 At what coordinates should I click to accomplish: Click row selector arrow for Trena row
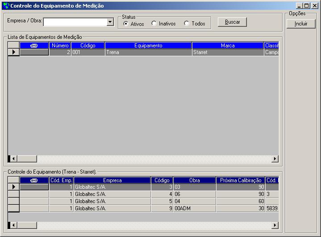[13, 52]
